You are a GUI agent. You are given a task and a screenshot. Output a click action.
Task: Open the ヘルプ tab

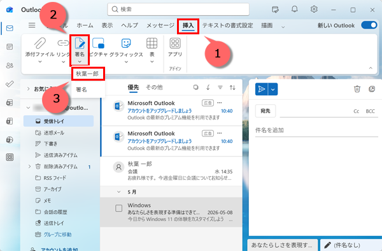click(130, 25)
